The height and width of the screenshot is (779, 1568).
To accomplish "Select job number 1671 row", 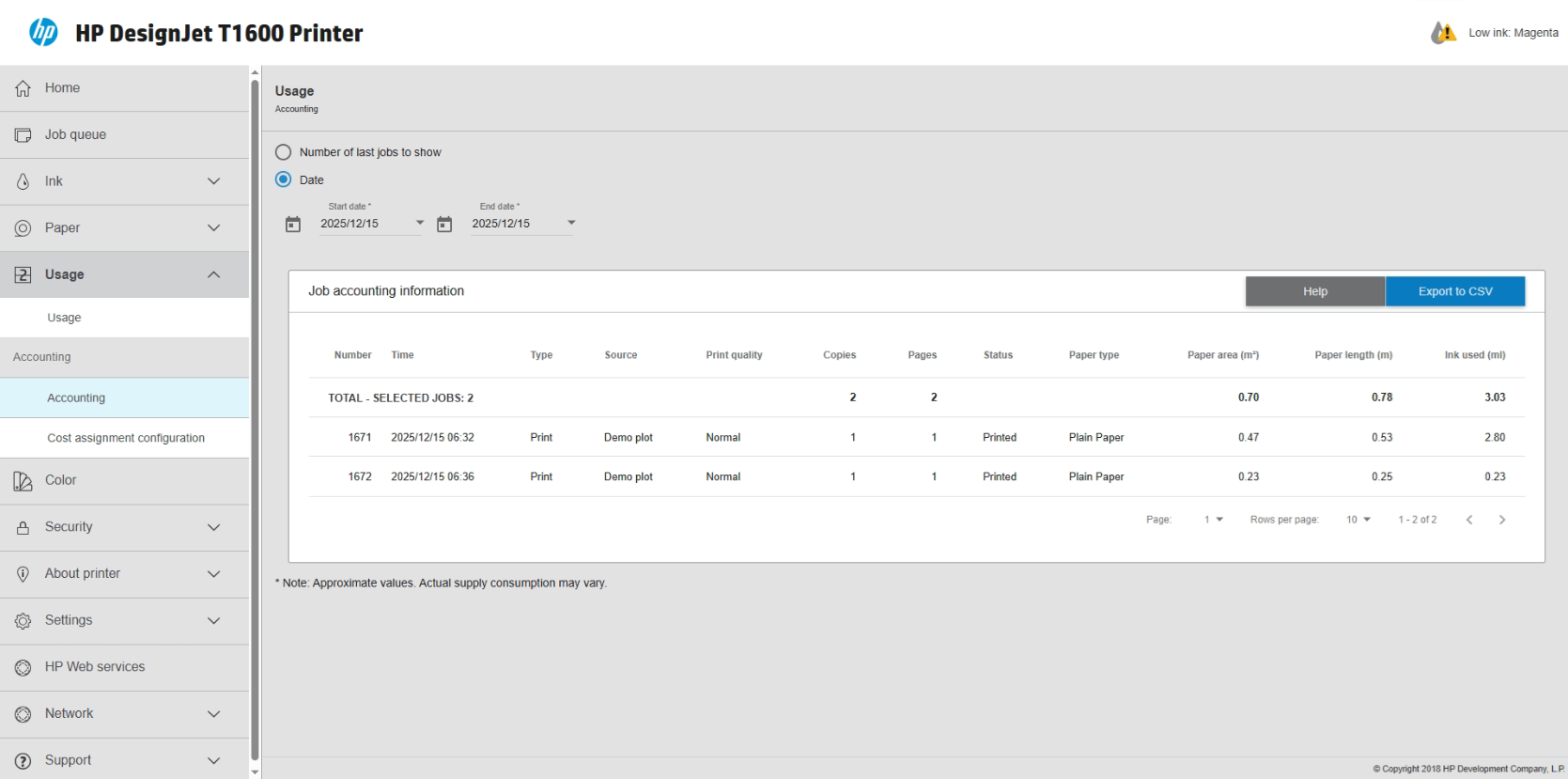I will (x=916, y=438).
